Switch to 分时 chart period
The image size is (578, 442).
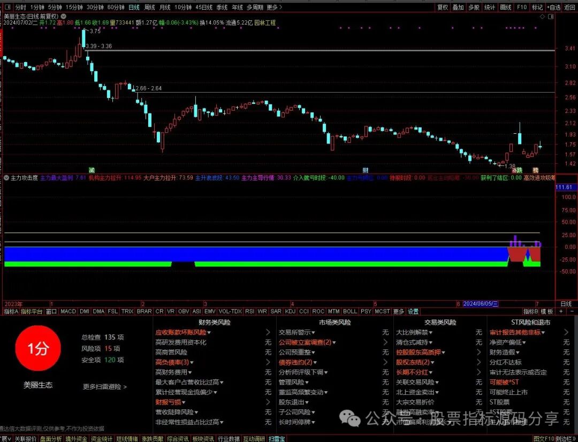tap(21, 7)
